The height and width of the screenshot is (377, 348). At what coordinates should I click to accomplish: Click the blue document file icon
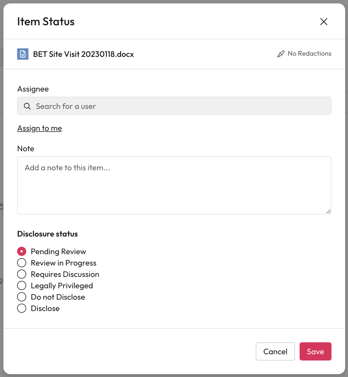pos(23,54)
